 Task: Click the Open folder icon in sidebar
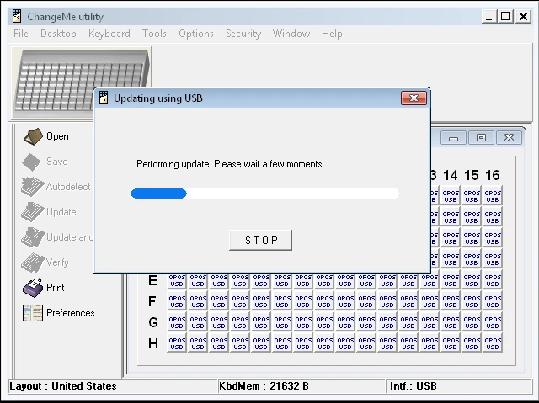tap(33, 136)
